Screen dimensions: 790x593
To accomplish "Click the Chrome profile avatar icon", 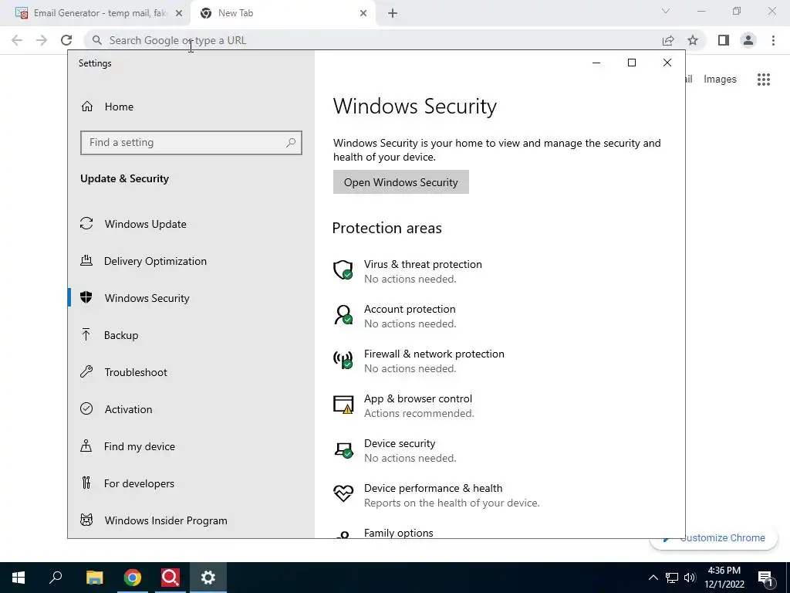I will (748, 40).
